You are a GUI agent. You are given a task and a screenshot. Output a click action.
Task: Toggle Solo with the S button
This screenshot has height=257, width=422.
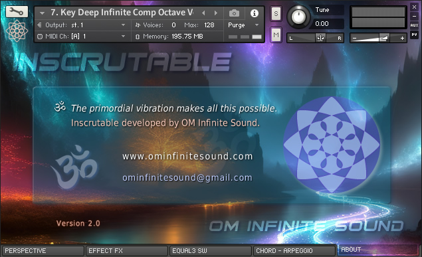click(x=276, y=13)
